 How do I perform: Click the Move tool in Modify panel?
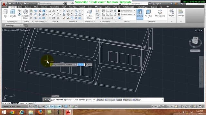[72, 11]
